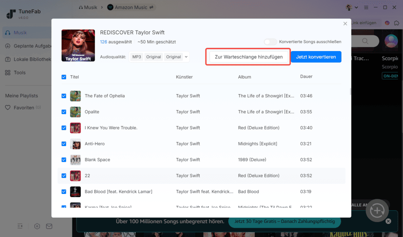Screen dimensions: 403x237
Task: Open the hamburger menu in title bar
Action: click(366, 7)
